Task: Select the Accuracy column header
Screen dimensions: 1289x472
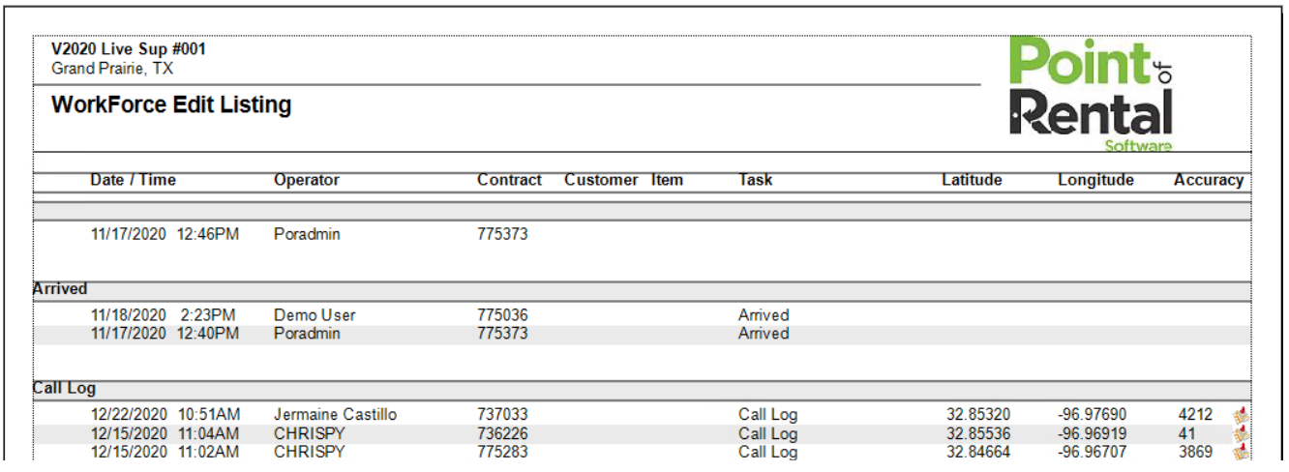Action: [1208, 180]
